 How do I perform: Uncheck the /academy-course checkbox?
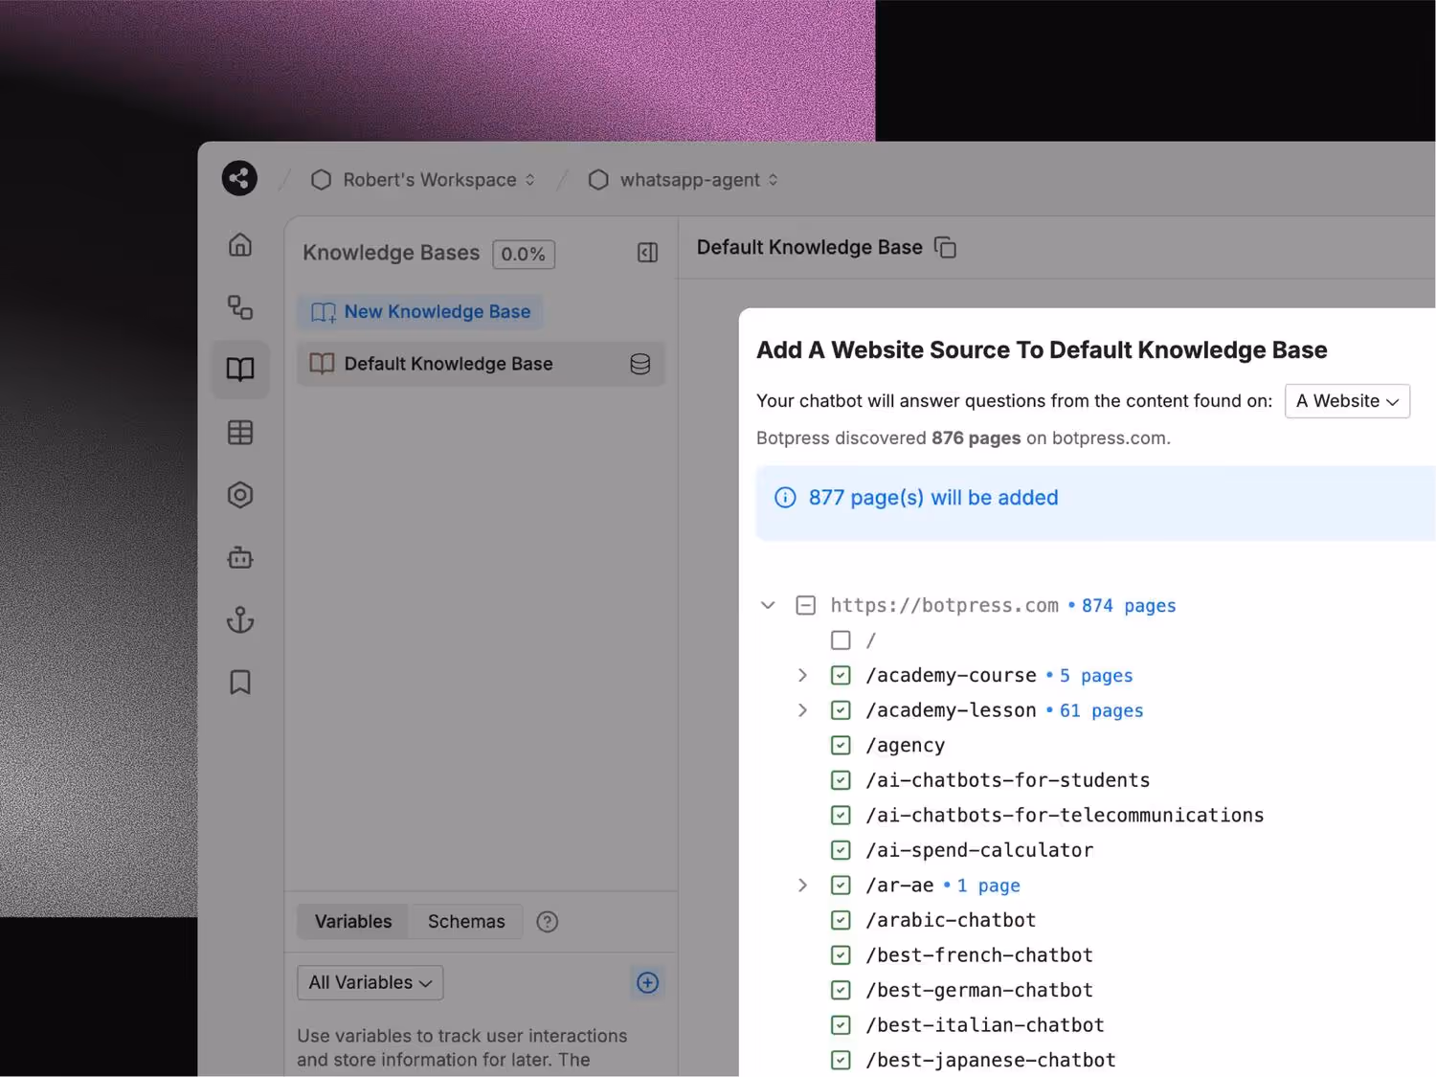[841, 676]
